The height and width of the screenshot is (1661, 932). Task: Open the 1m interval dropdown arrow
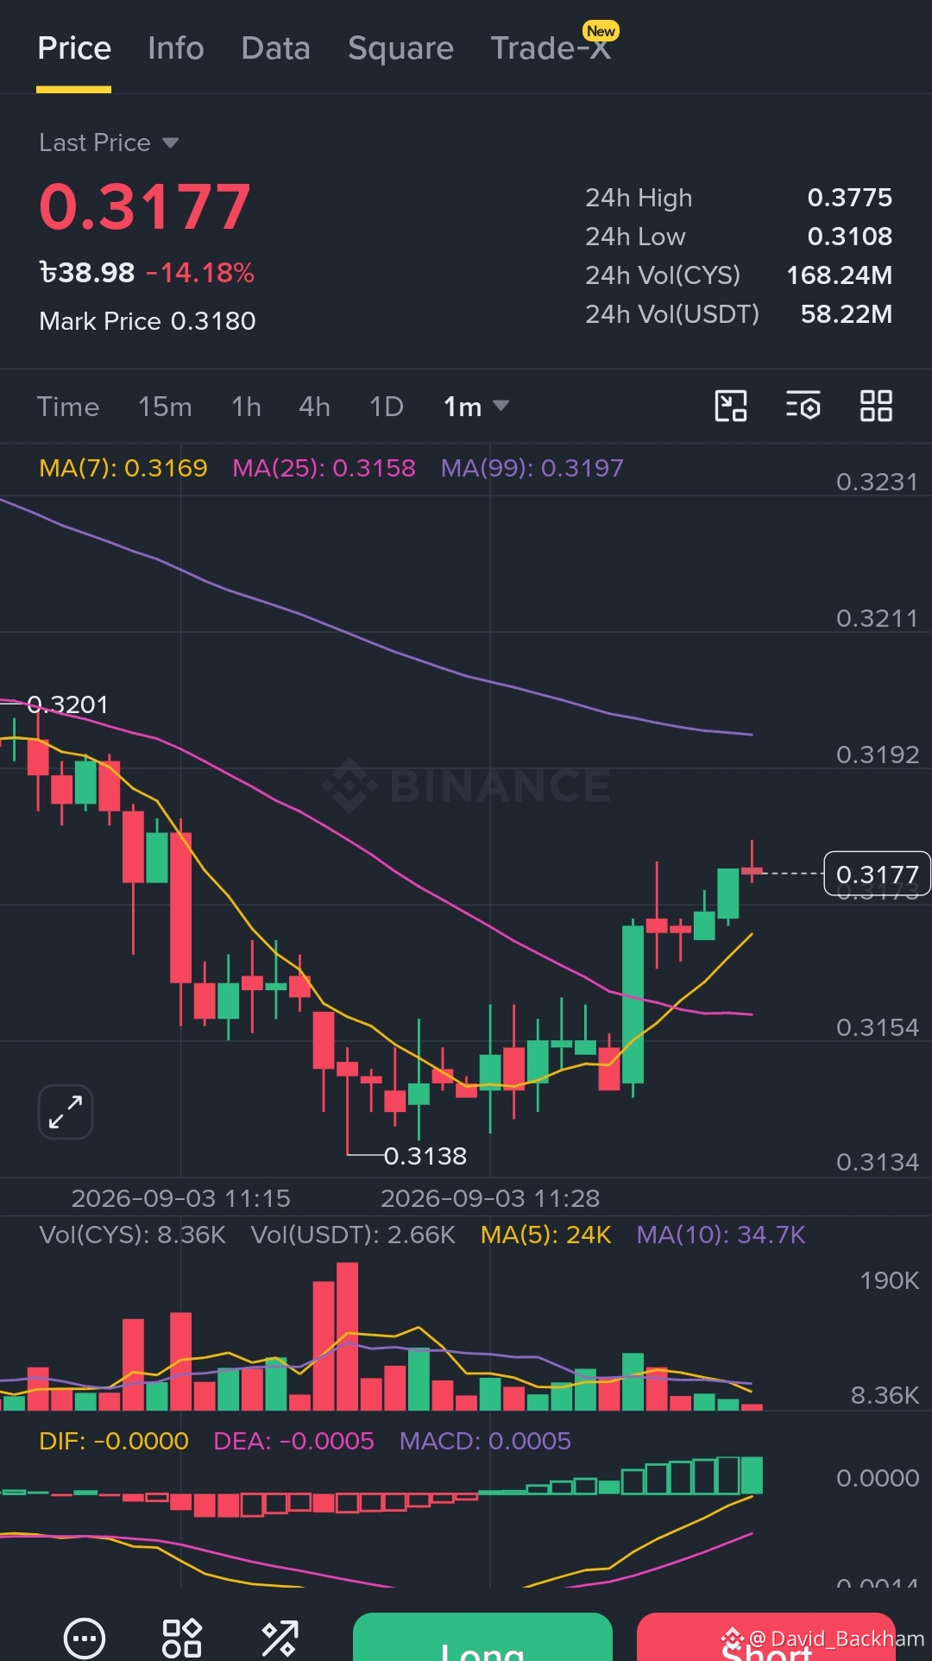tap(501, 405)
